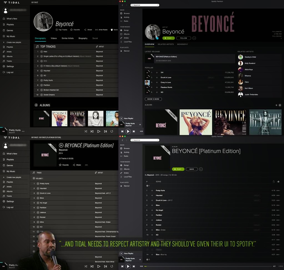
Task: Select Flawless Remix in Spotify popular list
Action: [189, 87]
